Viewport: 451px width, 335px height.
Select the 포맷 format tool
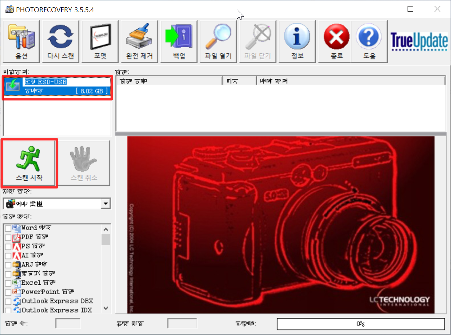tap(100, 42)
